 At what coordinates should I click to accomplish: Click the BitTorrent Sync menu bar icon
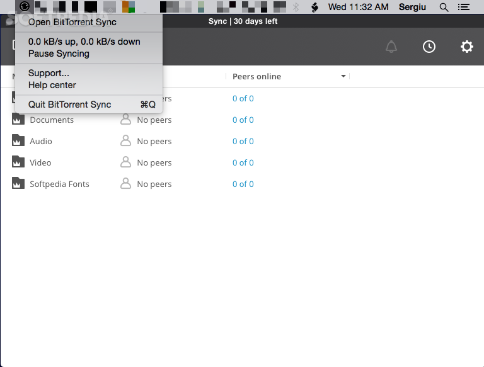click(x=25, y=7)
